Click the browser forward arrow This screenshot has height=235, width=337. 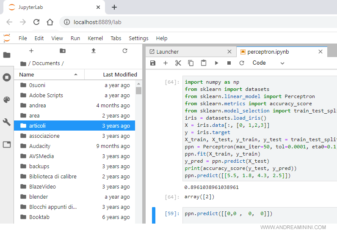pyautogui.click(x=23, y=22)
